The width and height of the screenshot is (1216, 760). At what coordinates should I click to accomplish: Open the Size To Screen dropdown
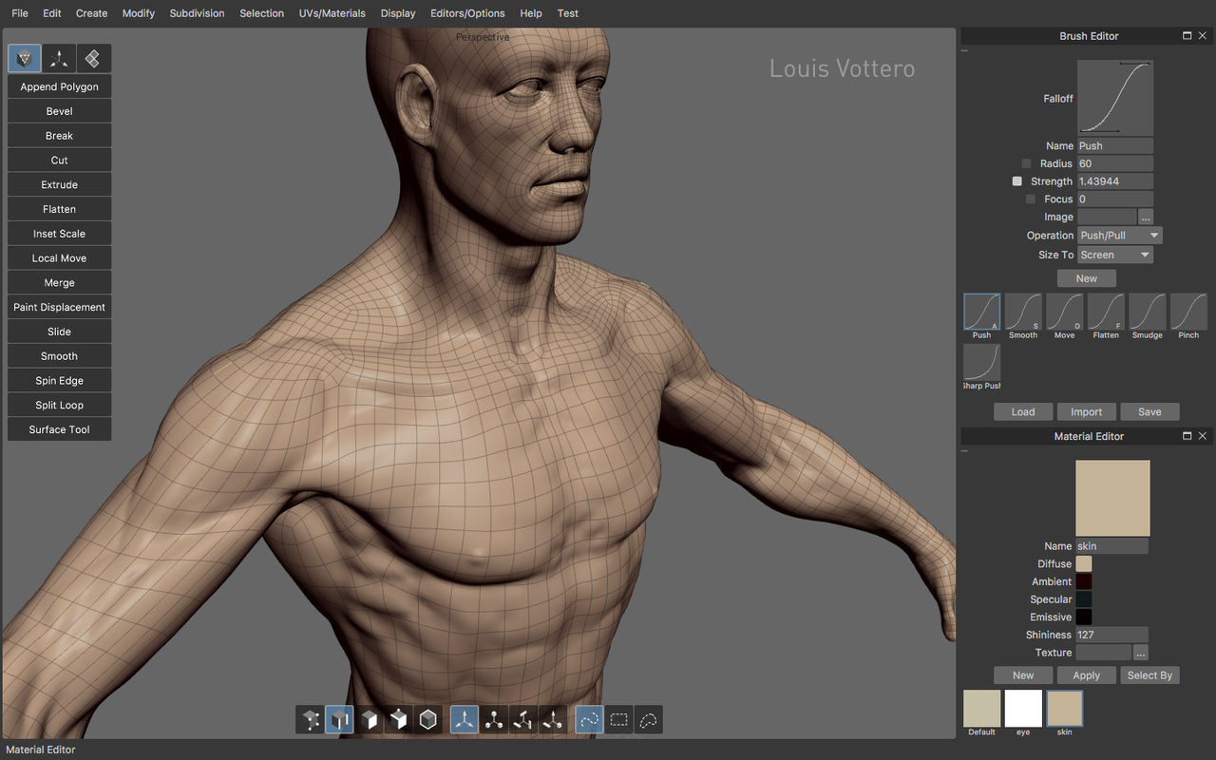click(x=1115, y=255)
